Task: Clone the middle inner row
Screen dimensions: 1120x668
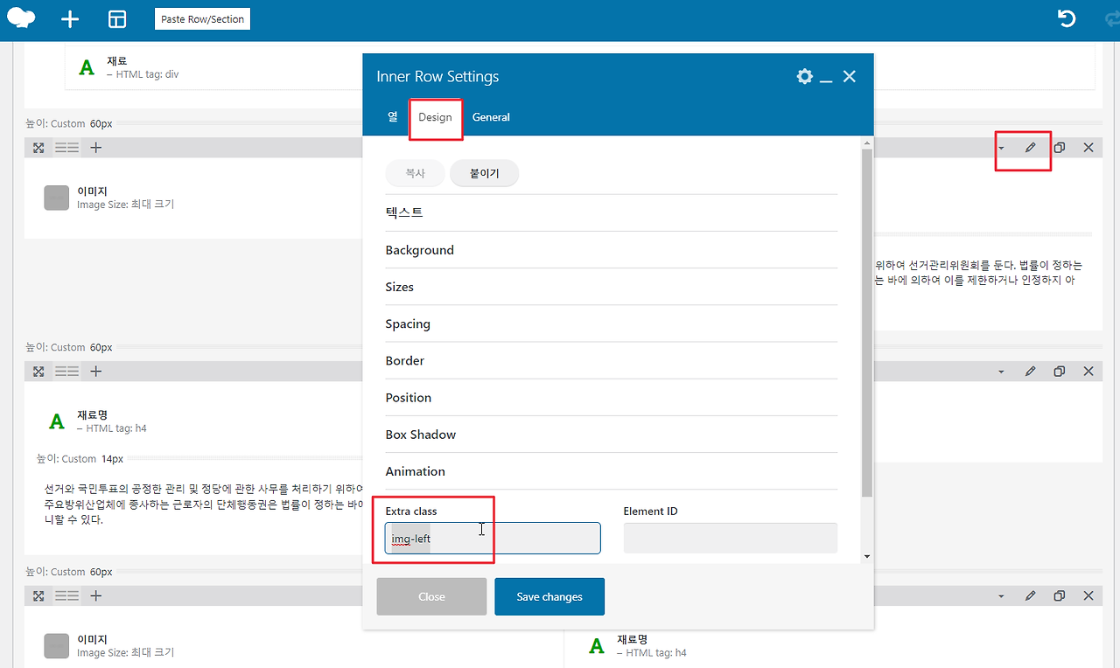Action: click(x=1059, y=372)
